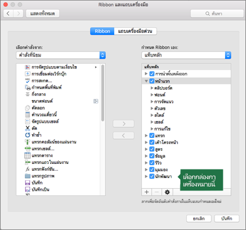Toggle the สูตร tab checkbox
Screen dimensions: 246x230
(152, 149)
